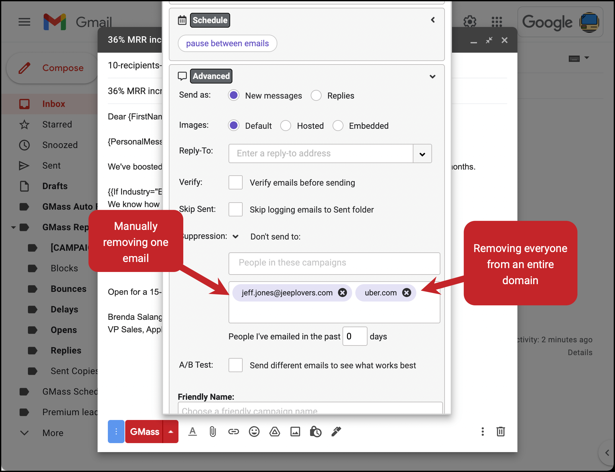This screenshot has width=615, height=472.
Task: Click People in these campaigns field
Action: pyautogui.click(x=334, y=263)
